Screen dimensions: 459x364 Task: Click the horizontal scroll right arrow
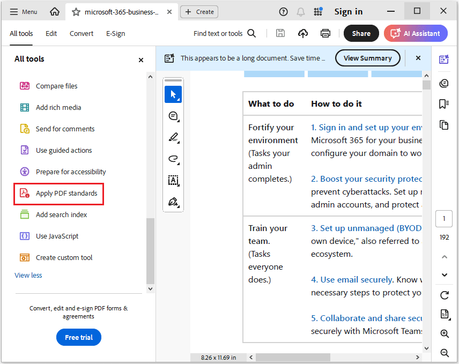point(417,357)
